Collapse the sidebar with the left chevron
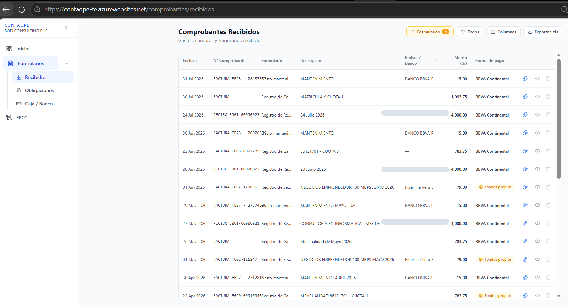This screenshot has width=568, height=305. point(66,28)
